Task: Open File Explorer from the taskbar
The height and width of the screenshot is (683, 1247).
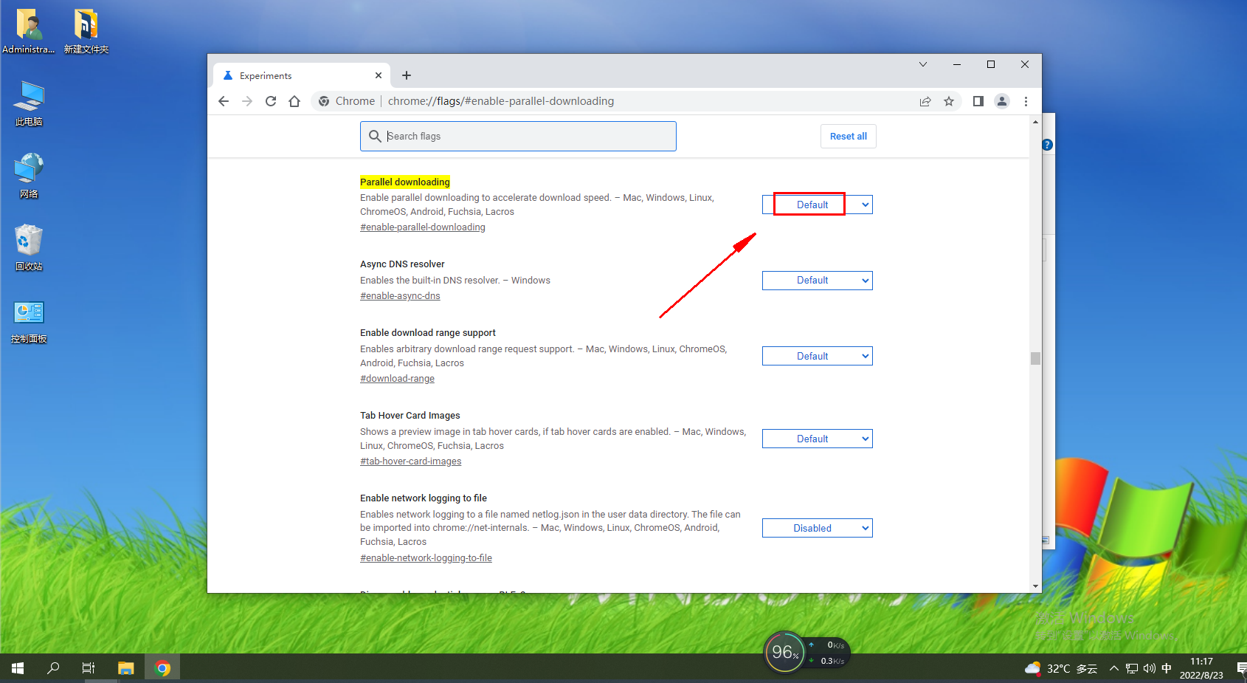Action: coord(126,668)
